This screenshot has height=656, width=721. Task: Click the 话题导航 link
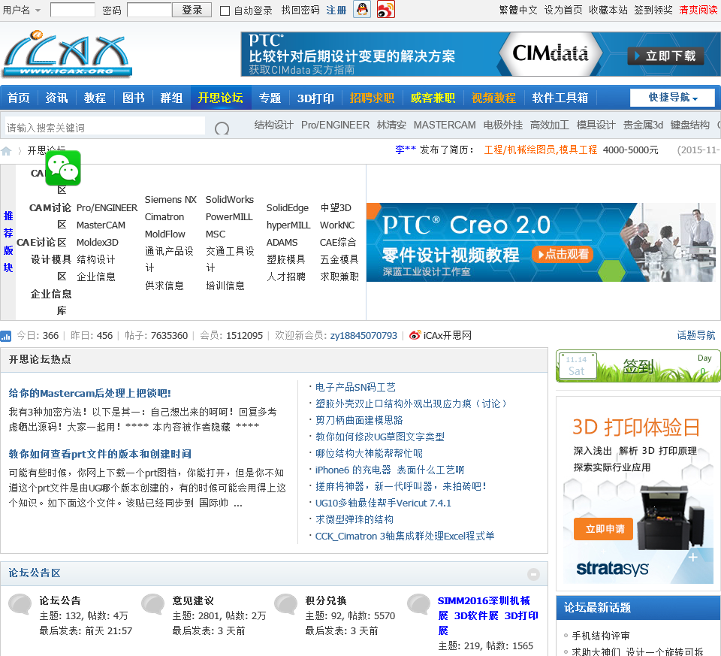click(696, 335)
